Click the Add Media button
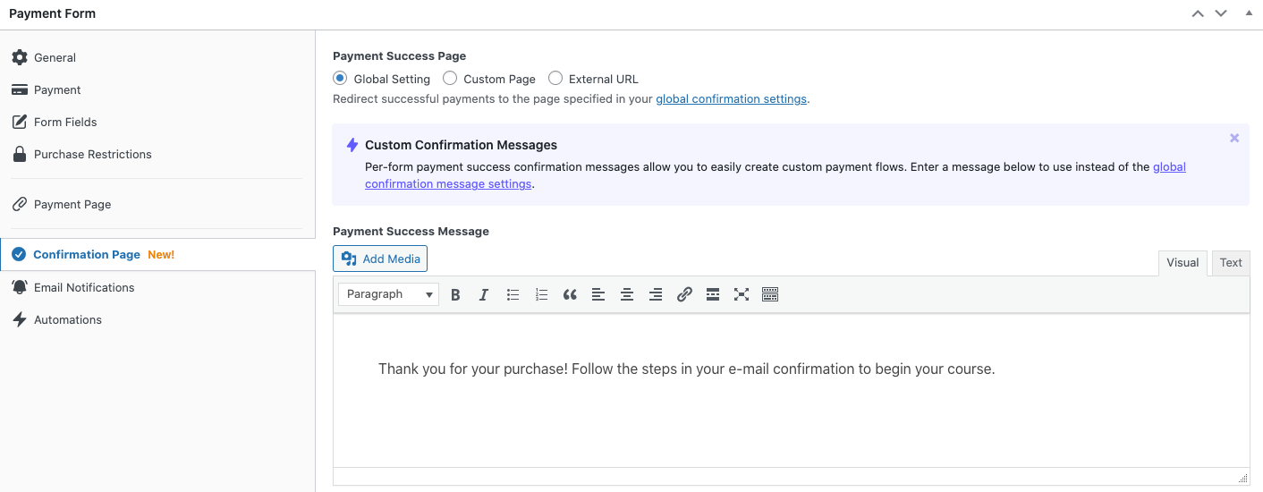The height and width of the screenshot is (492, 1263). [380, 259]
